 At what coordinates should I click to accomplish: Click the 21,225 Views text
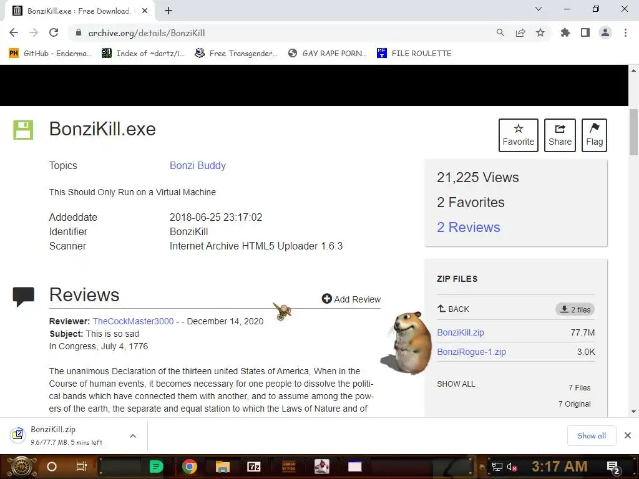coord(477,177)
